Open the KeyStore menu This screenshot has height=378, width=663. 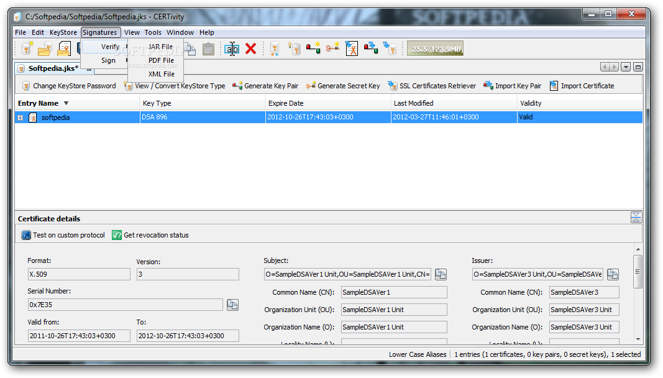[63, 32]
